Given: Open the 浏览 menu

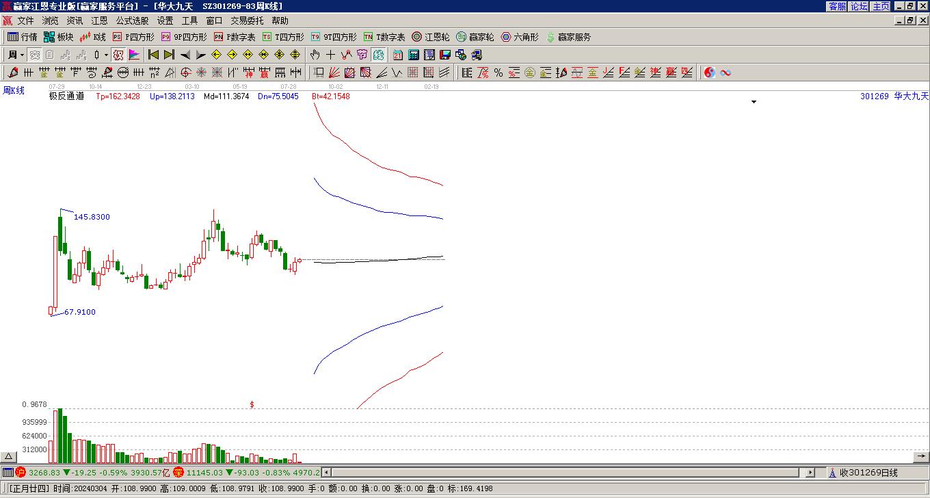Looking at the screenshot, I should [x=50, y=21].
